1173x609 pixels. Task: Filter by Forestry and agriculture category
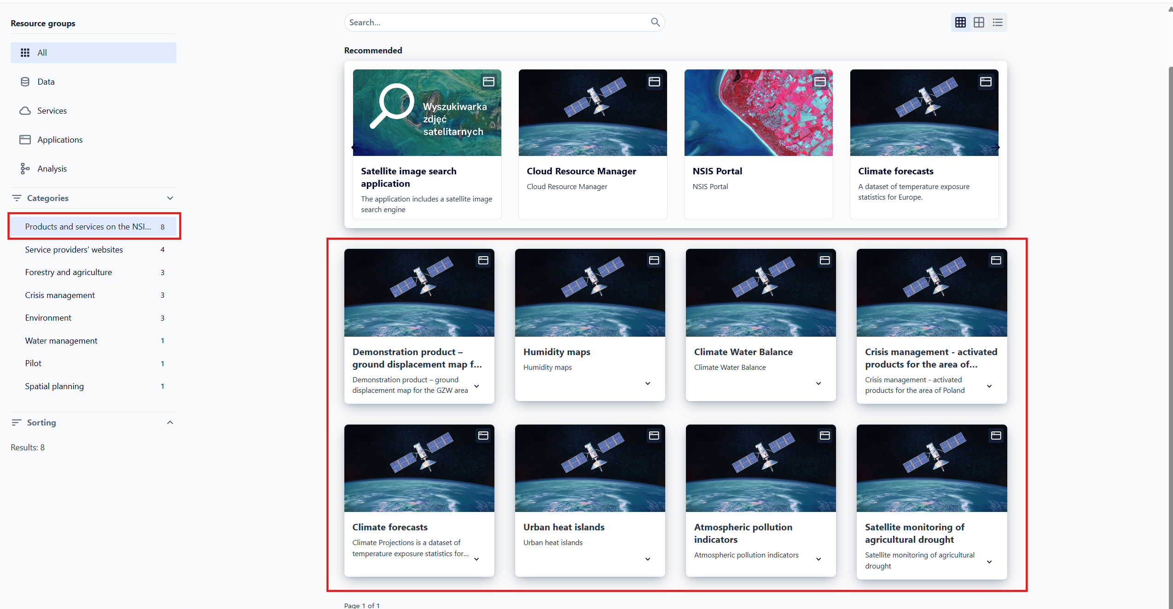93,272
